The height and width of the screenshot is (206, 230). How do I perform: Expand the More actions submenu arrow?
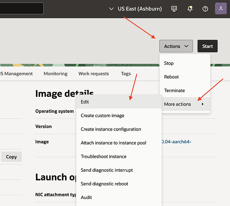coord(203,104)
